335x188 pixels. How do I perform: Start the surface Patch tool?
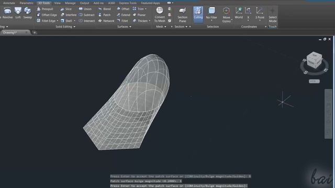point(105,15)
